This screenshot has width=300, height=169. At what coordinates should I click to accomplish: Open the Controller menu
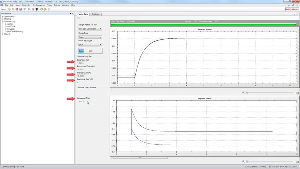pyautogui.click(x=26, y=5)
